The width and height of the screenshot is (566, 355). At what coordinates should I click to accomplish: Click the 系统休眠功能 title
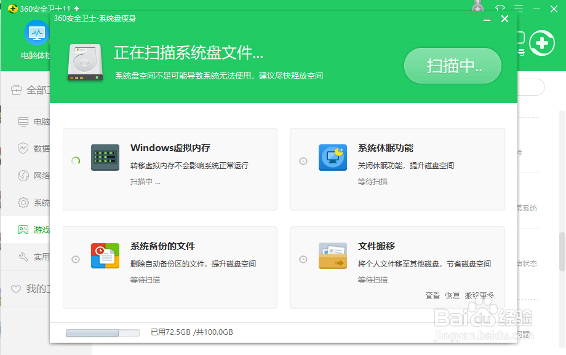tap(386, 148)
